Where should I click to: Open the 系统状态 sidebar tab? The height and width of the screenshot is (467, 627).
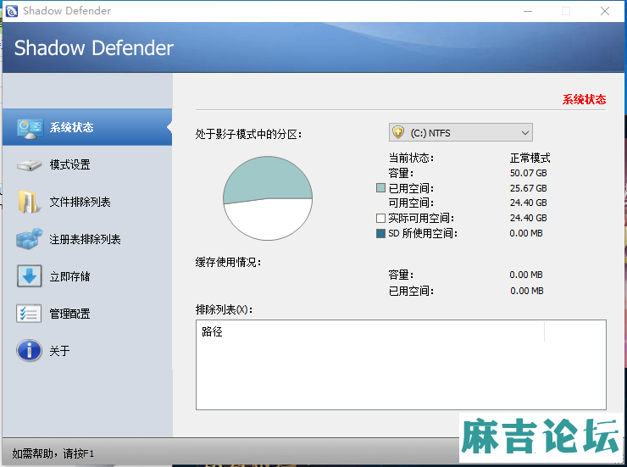tap(87, 127)
